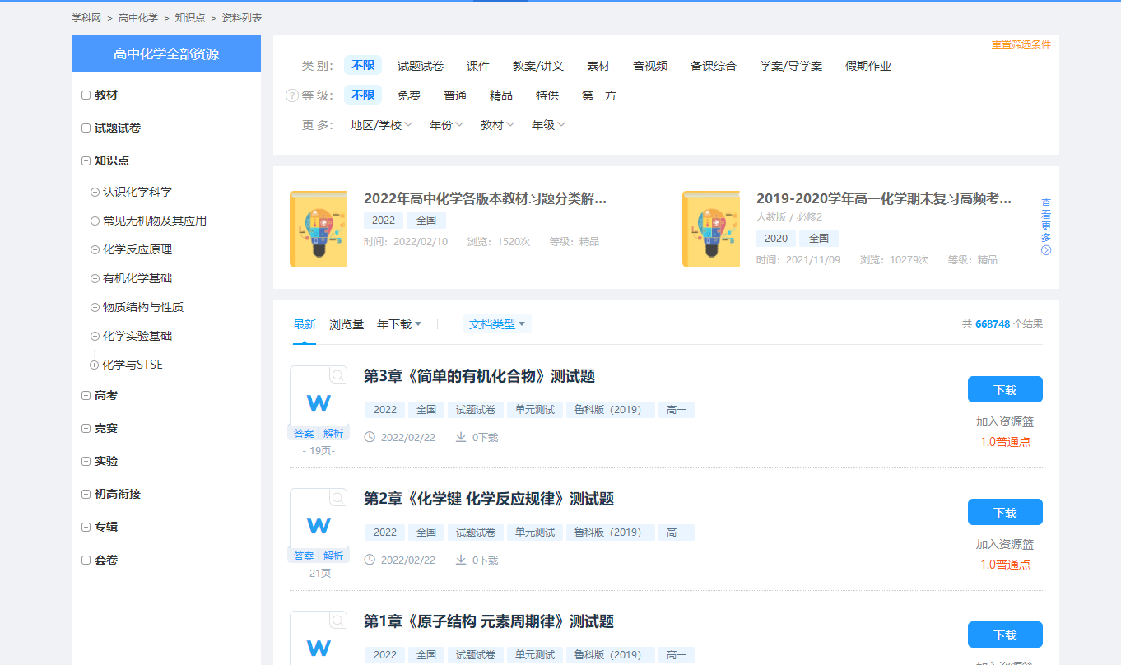Switch to the 浏览量 sort tab
Viewport: 1121px width, 665px height.
click(347, 324)
